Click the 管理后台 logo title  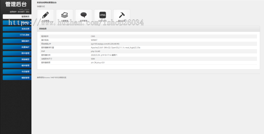(x=16, y=4)
